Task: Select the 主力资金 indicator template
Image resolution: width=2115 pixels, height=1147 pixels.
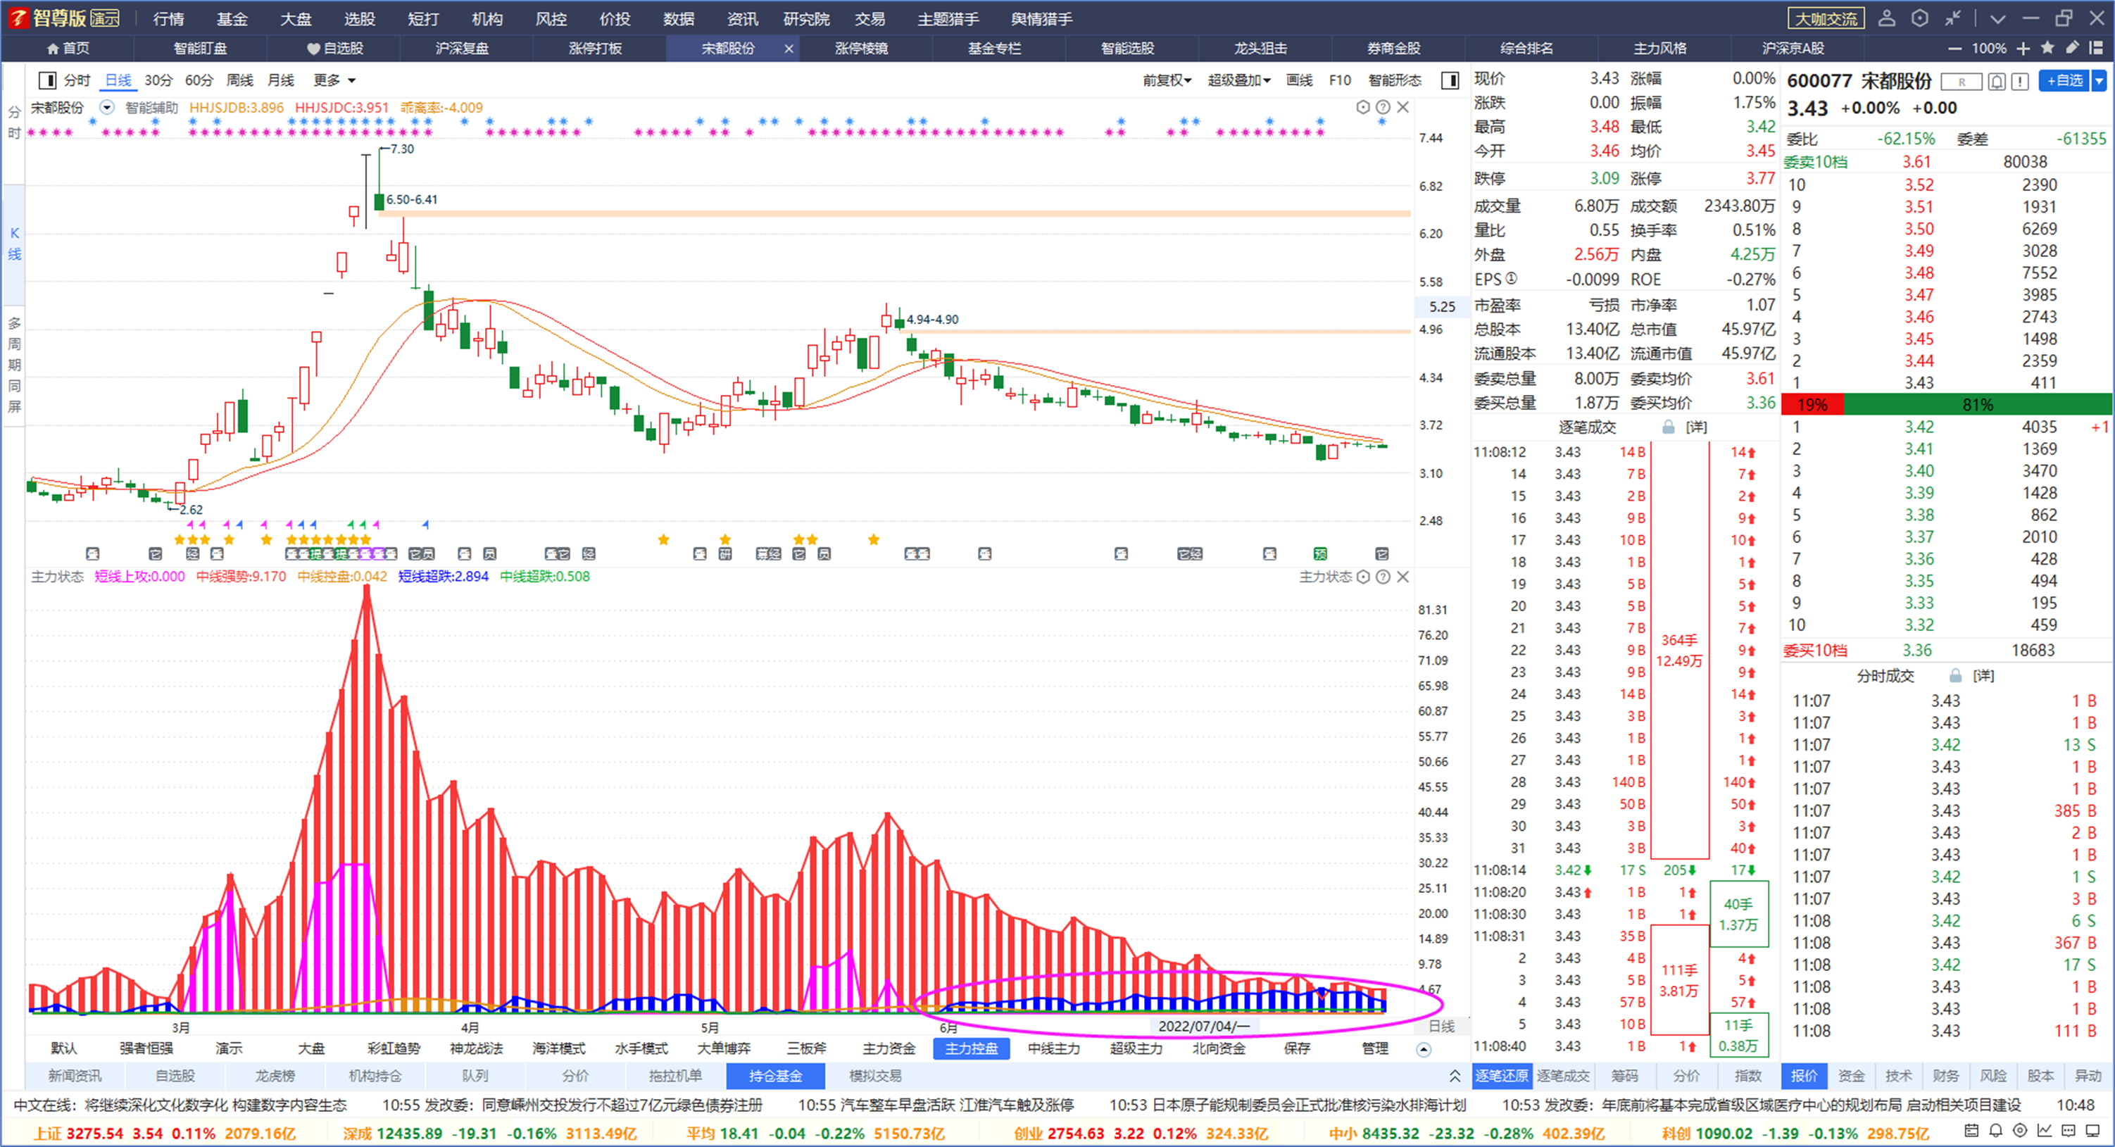Action: click(x=889, y=1048)
